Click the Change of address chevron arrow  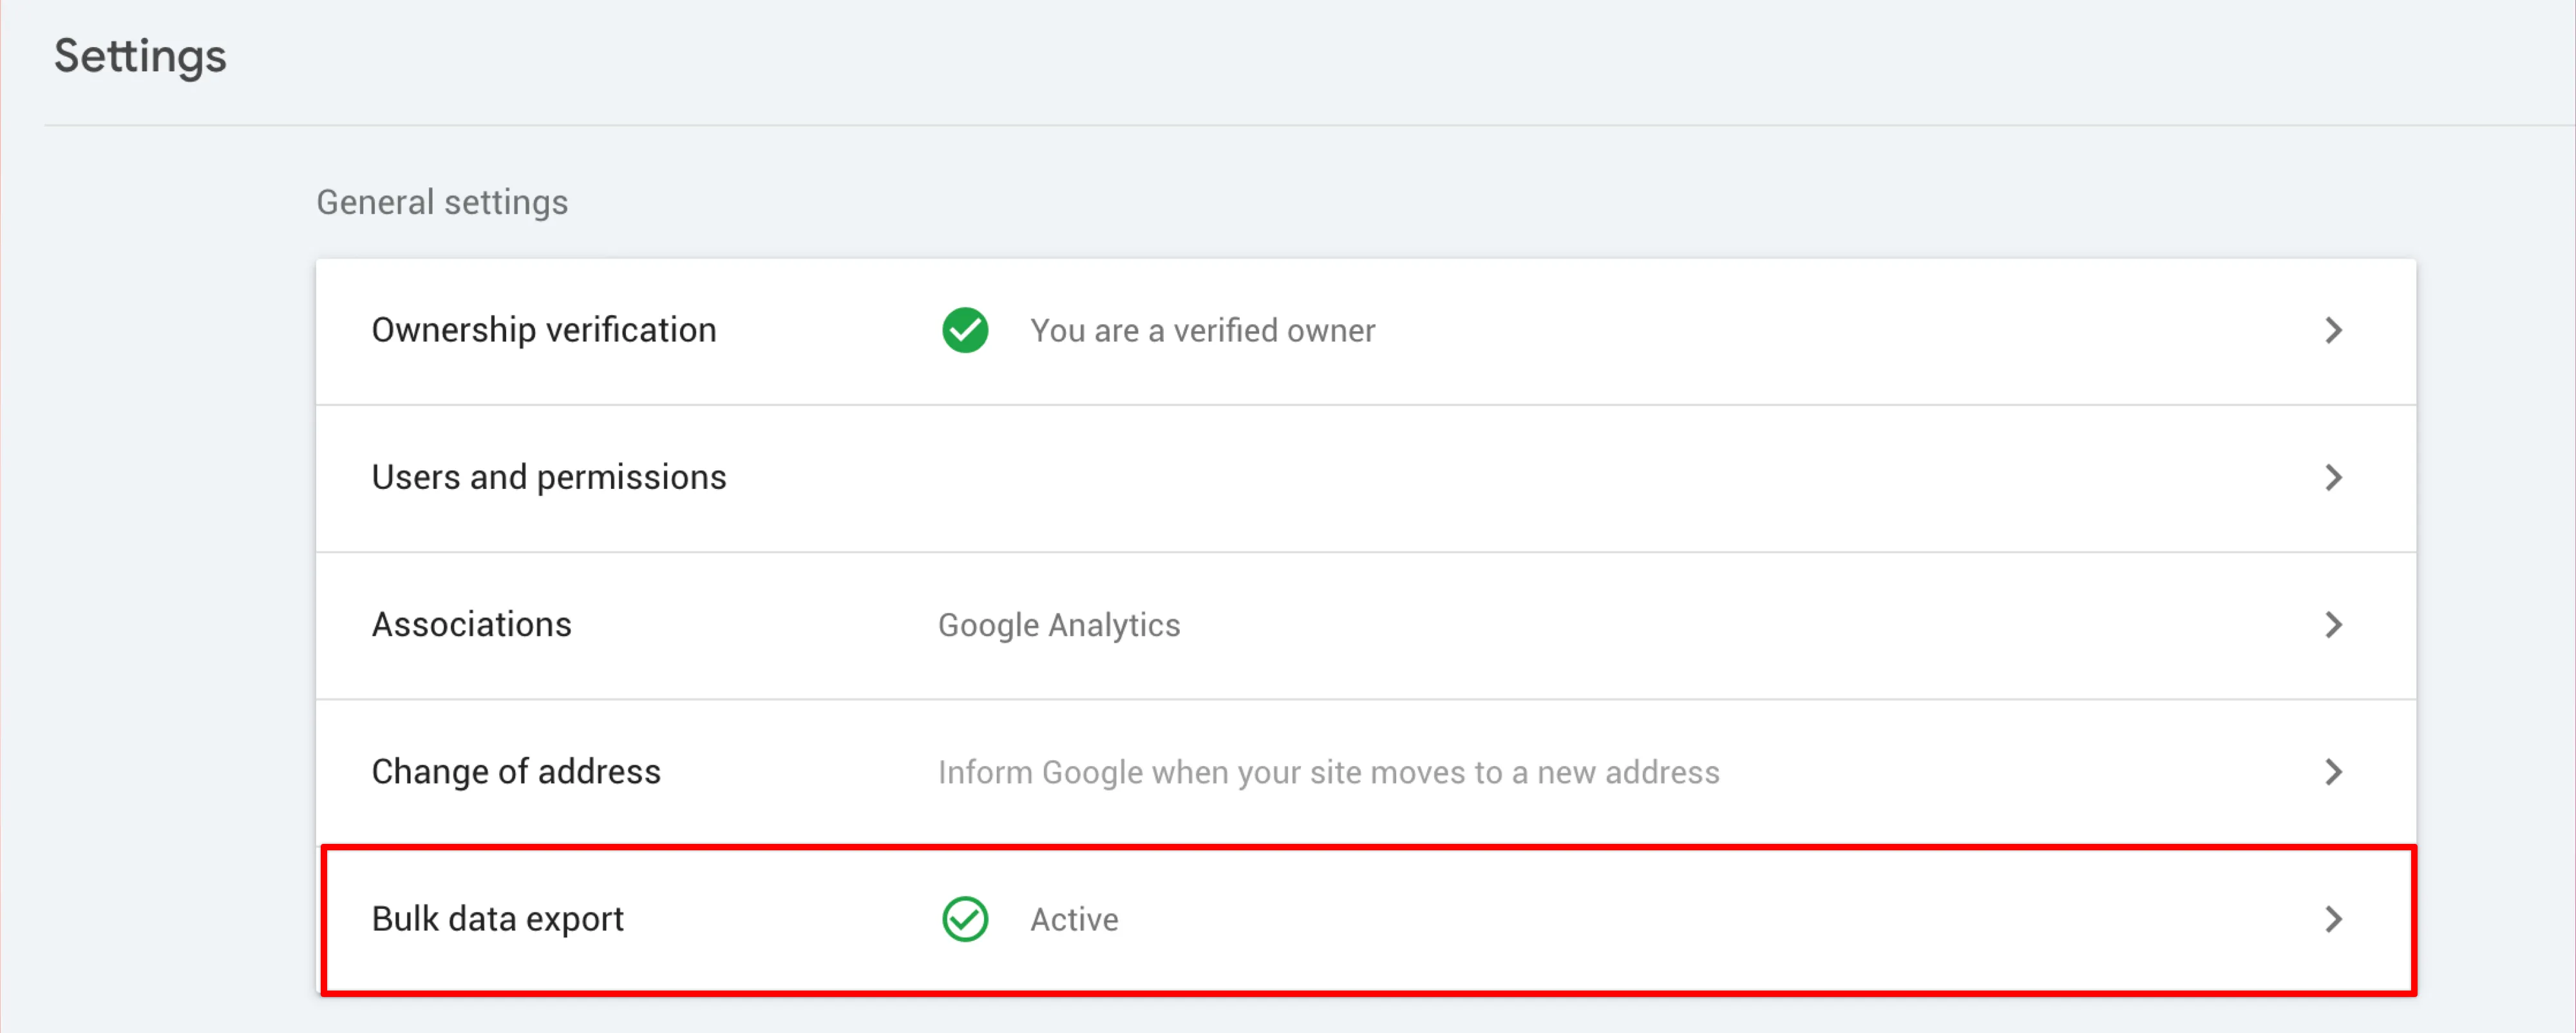click(2333, 772)
